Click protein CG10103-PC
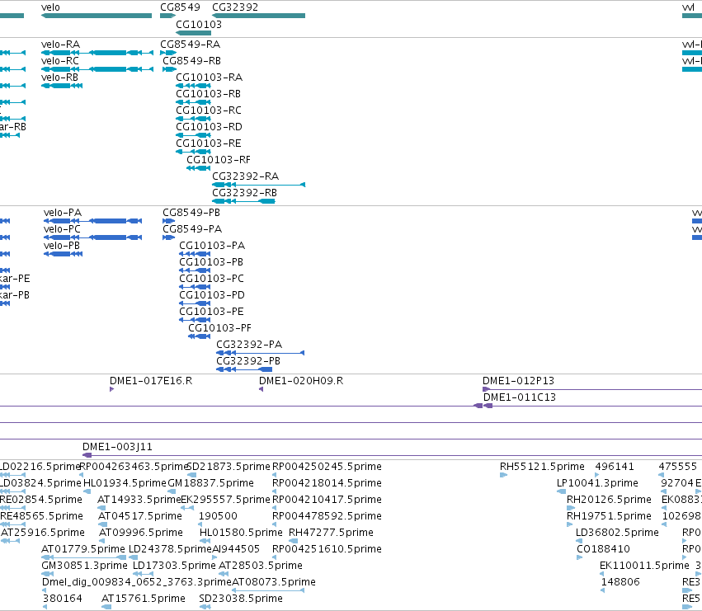 [195, 287]
